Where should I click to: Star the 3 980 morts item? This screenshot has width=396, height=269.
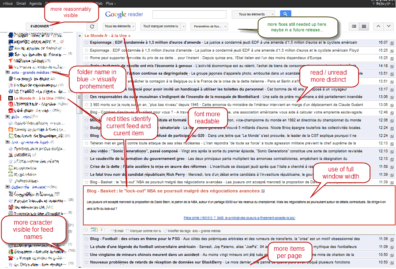pyautogui.click(x=87, y=105)
